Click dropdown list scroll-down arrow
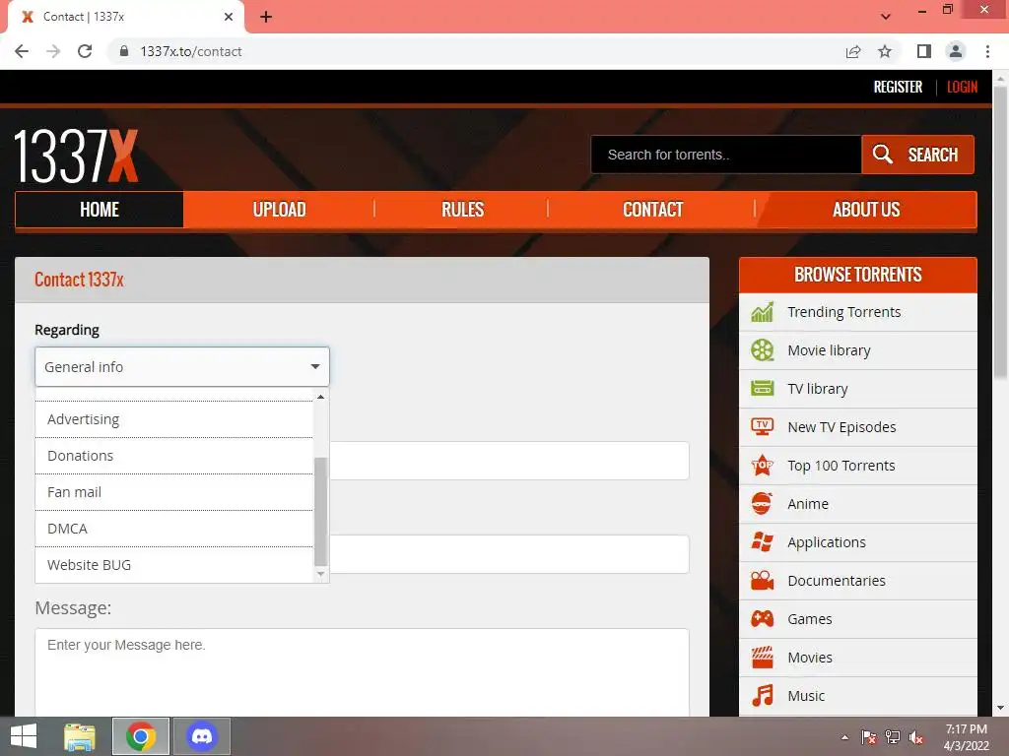1009x756 pixels. [x=320, y=574]
